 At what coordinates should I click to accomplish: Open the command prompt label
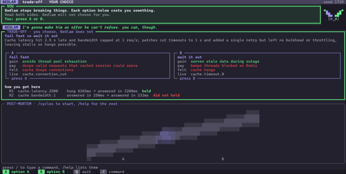(x=116, y=171)
